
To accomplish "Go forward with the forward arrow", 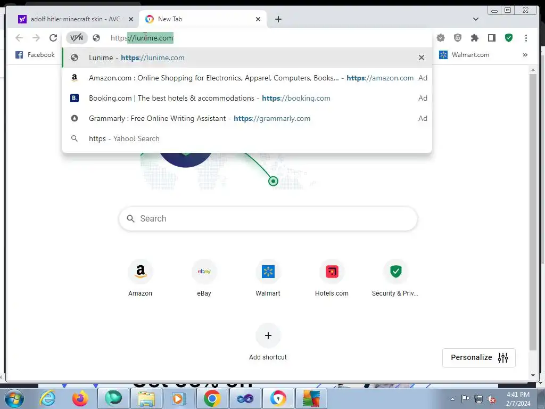I will click(36, 38).
